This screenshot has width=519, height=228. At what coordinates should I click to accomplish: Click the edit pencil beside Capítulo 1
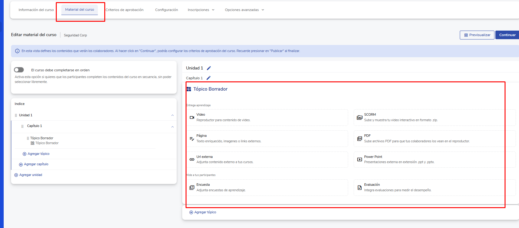click(x=209, y=78)
